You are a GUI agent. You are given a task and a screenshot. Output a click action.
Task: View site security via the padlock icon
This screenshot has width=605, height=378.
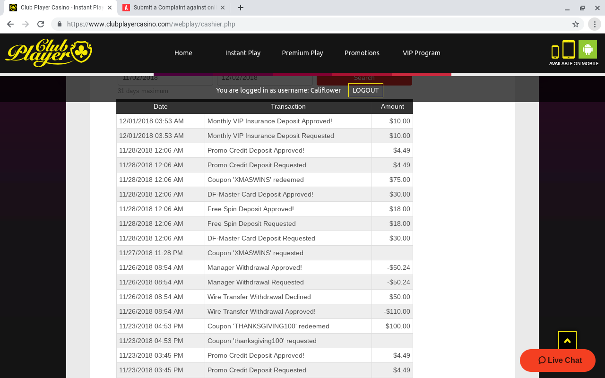(x=60, y=24)
